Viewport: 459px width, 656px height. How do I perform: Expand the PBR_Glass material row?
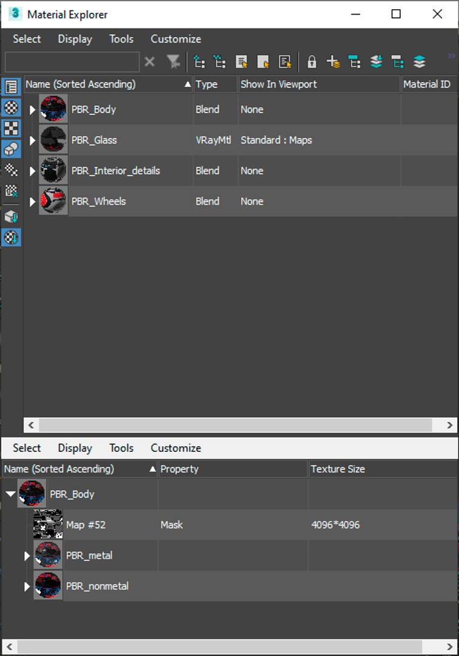pyautogui.click(x=32, y=140)
